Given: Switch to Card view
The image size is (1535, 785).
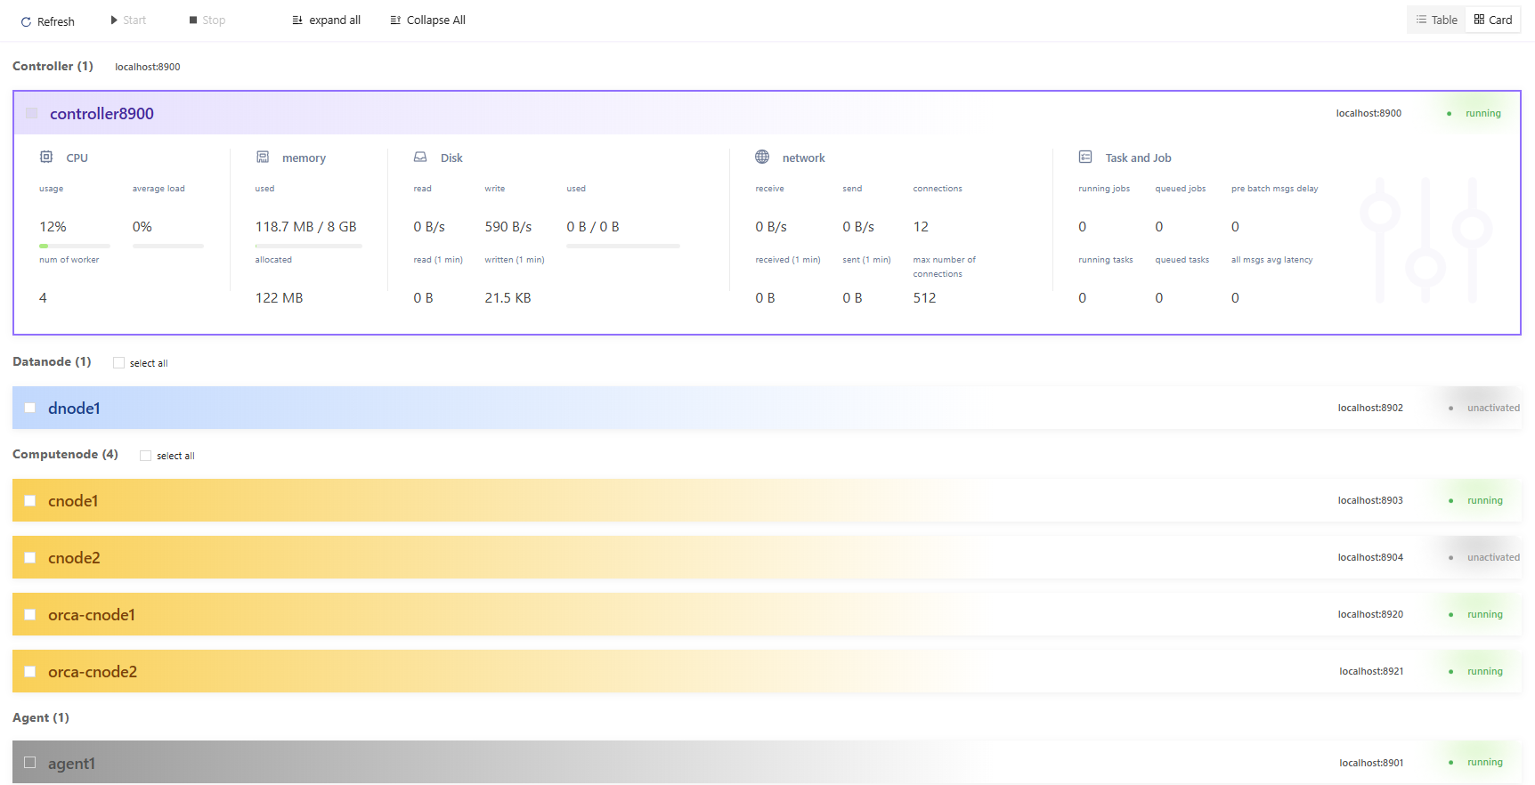Looking at the screenshot, I should point(1493,20).
